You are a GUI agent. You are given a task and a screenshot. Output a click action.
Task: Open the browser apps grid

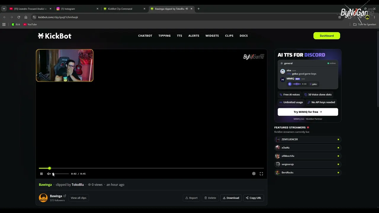[4, 25]
